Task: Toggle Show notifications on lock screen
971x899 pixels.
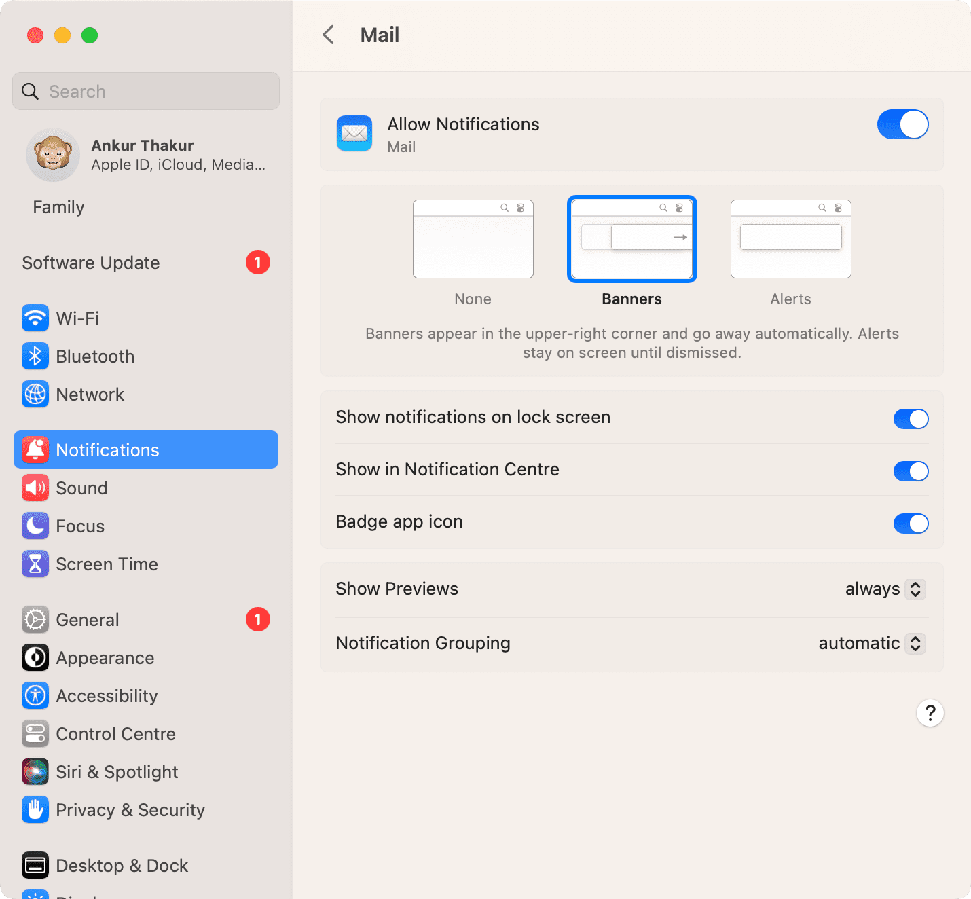Action: coord(911,419)
